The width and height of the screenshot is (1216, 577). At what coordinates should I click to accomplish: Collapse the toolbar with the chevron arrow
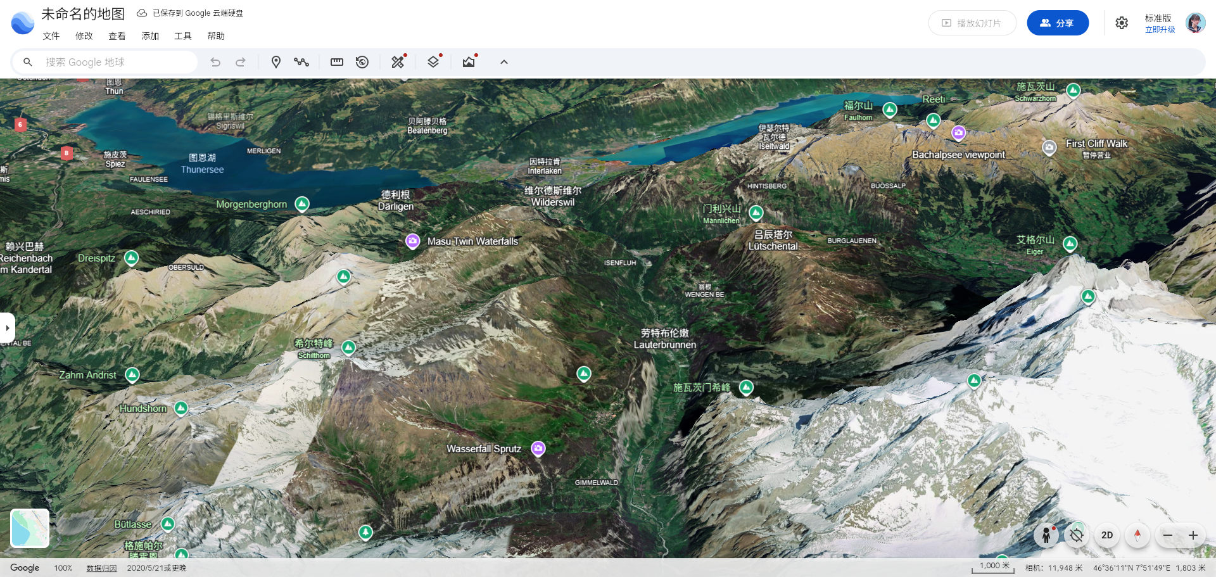pyautogui.click(x=504, y=62)
